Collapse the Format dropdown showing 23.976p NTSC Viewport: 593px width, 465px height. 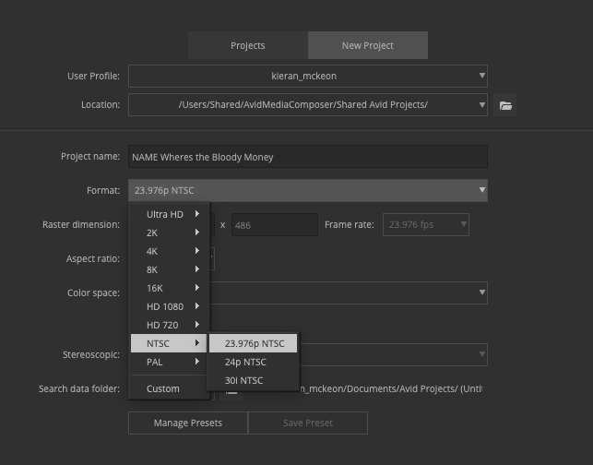coord(308,190)
